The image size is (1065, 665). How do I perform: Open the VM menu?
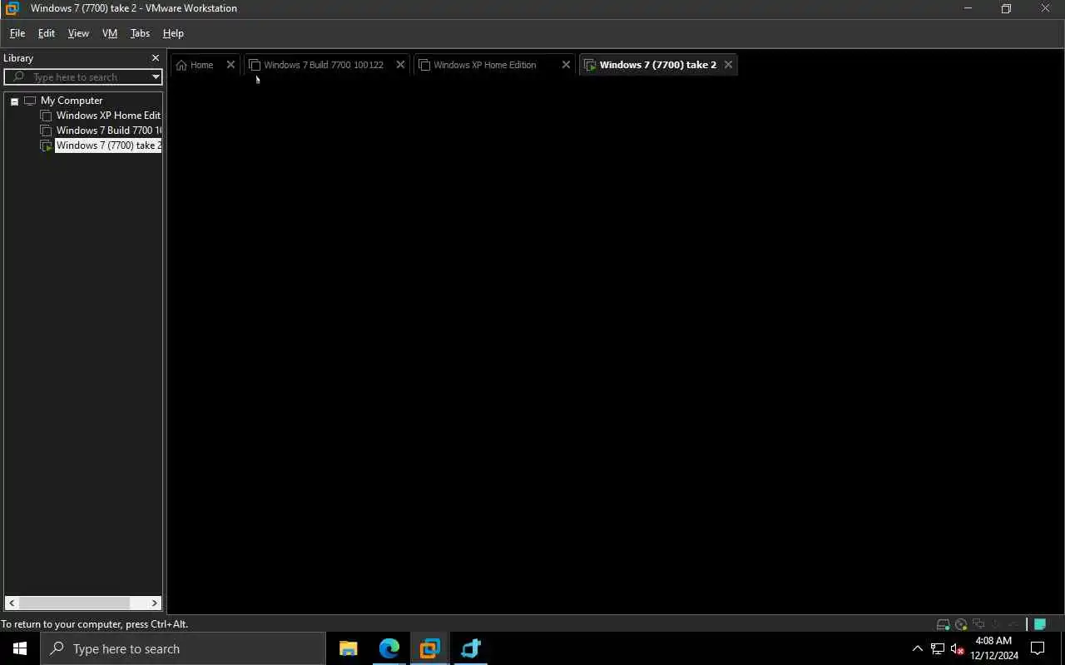[110, 33]
